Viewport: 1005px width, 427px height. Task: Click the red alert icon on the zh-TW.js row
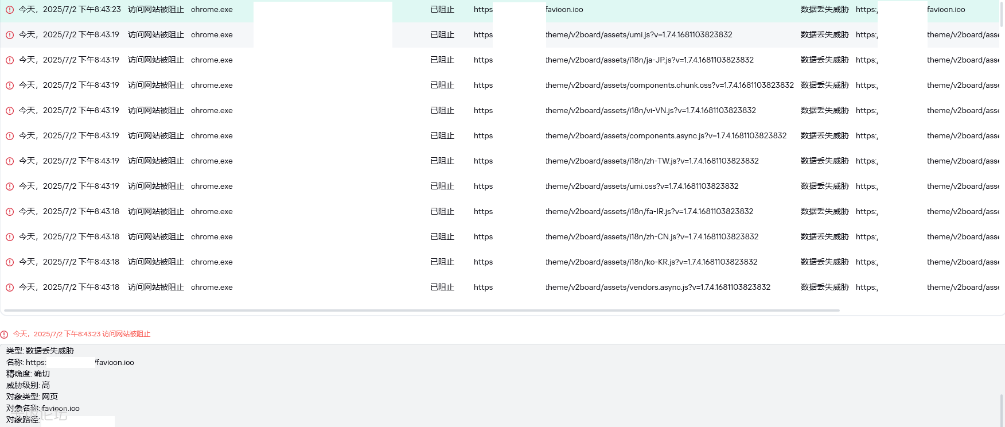pyautogui.click(x=10, y=161)
